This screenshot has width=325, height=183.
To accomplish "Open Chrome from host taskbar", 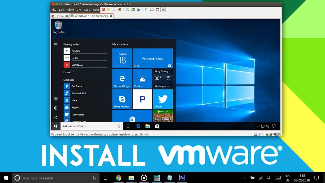I will tap(119, 178).
